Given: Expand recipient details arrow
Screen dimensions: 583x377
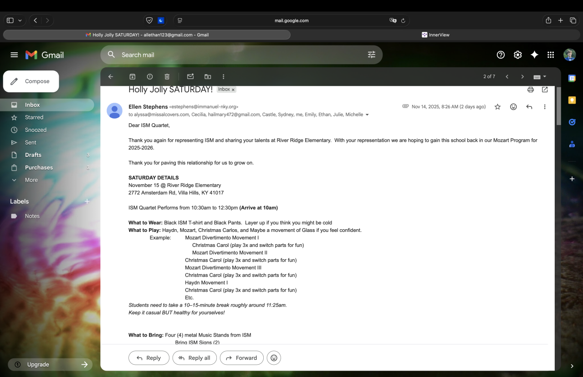Looking at the screenshot, I should (x=368, y=115).
